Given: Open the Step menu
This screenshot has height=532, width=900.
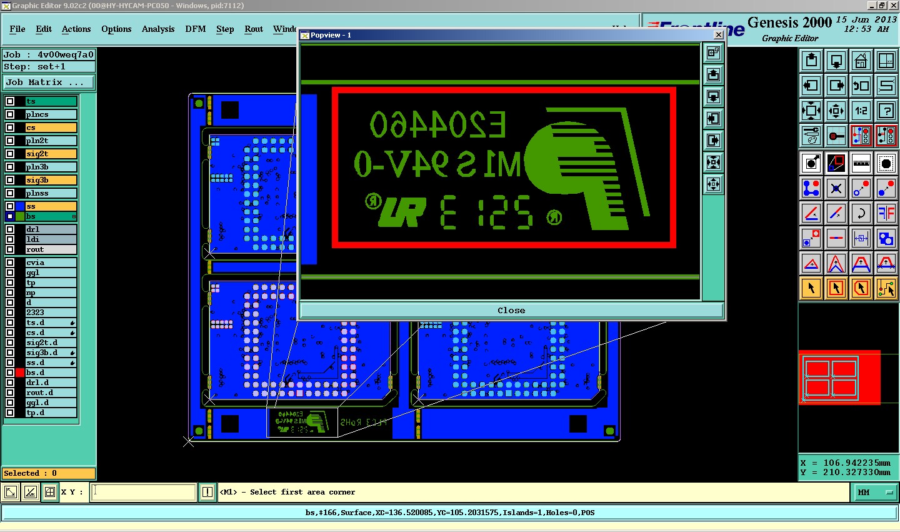Looking at the screenshot, I should (x=225, y=29).
